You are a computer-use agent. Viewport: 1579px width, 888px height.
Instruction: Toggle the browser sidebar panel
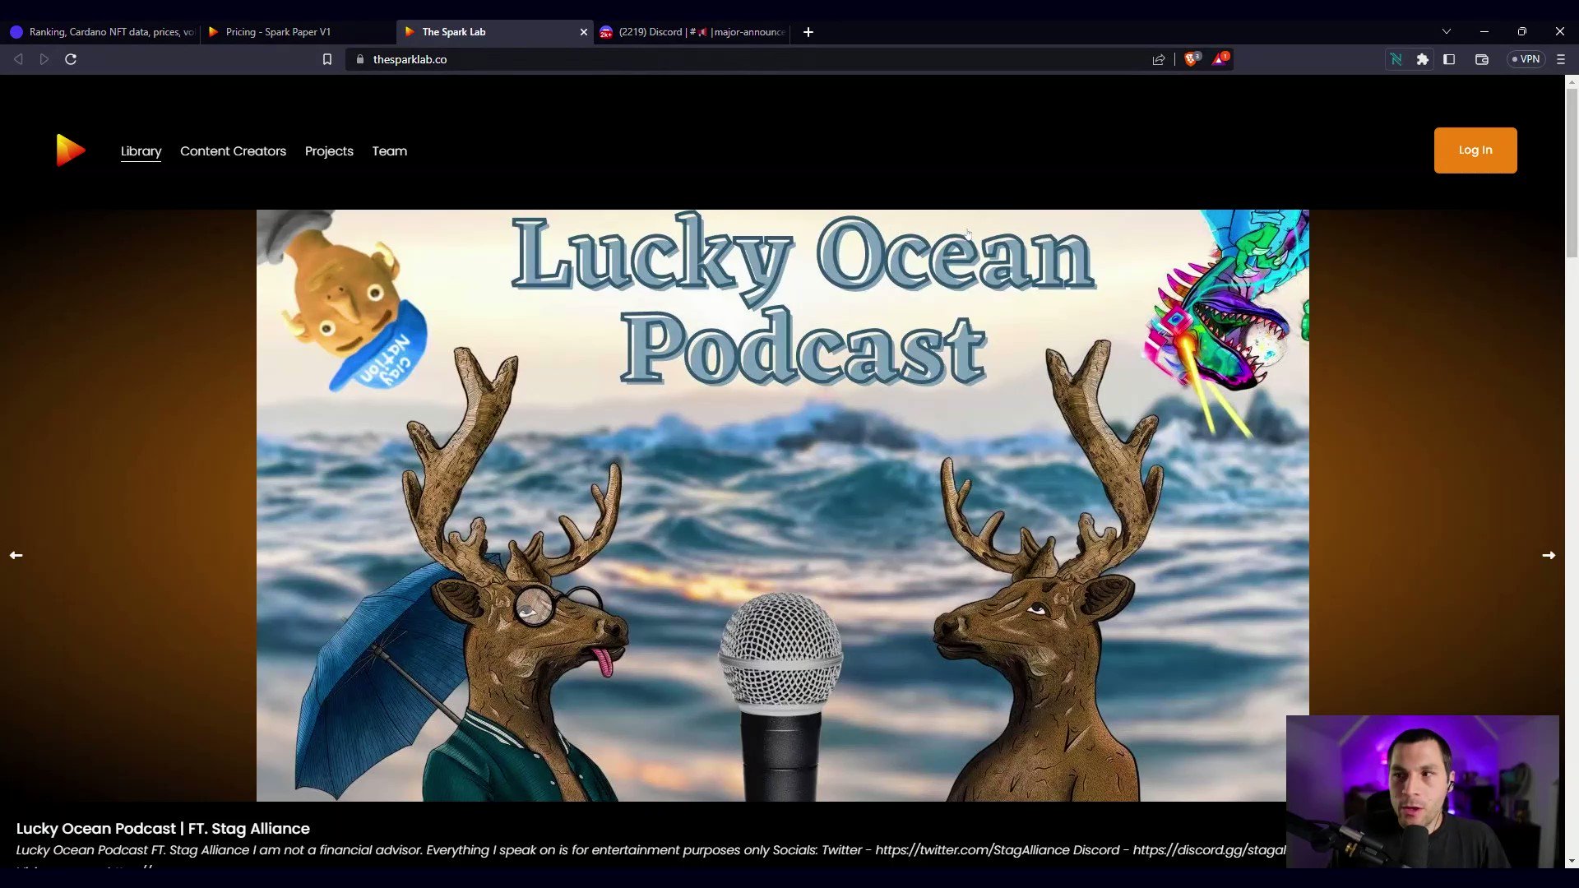click(x=1449, y=59)
